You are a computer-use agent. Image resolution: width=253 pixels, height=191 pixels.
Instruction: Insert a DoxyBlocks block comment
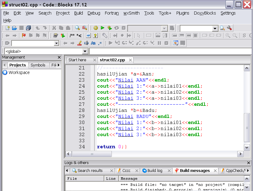tap(72, 35)
